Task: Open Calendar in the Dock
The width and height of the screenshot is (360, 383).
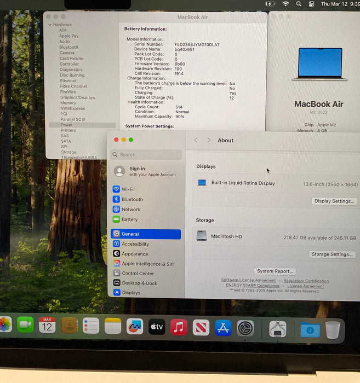Action: [x=47, y=325]
